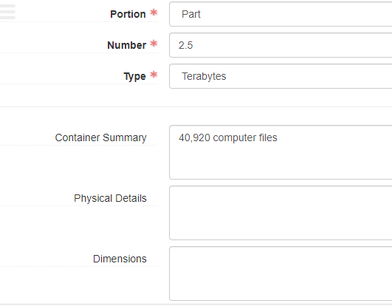Show help for the Container Summary label
Screen dimensions: 392x306
tap(100, 137)
